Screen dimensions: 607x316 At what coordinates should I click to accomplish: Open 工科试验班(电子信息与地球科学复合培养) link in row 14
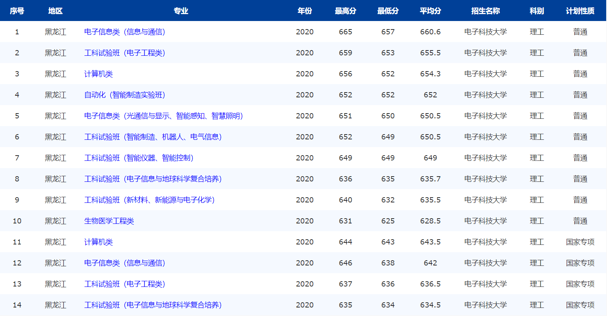pyautogui.click(x=153, y=305)
